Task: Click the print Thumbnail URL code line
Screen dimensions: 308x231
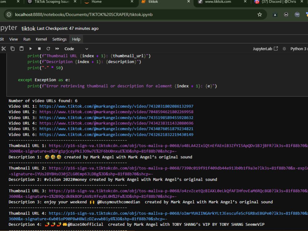Action: (x=89, y=56)
